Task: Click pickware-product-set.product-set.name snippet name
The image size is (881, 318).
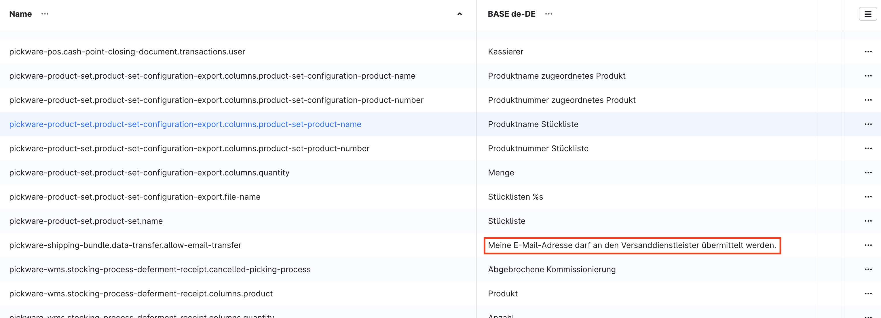Action: coord(86,221)
